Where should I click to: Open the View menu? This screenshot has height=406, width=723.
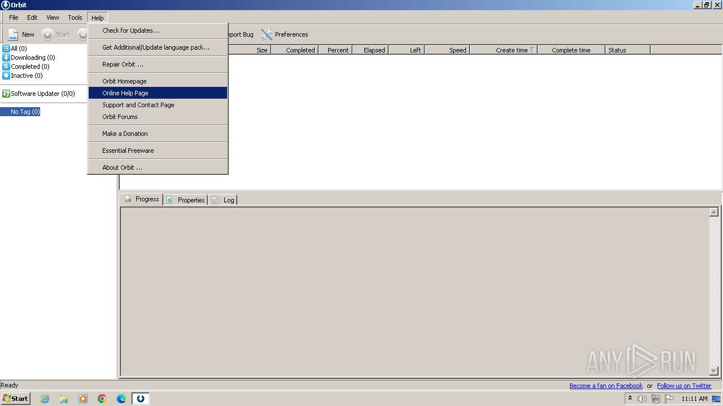tap(53, 17)
